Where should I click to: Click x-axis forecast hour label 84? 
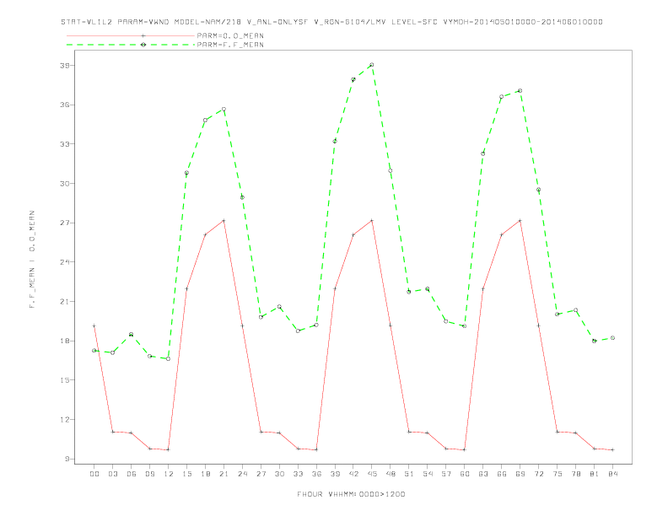coord(612,474)
